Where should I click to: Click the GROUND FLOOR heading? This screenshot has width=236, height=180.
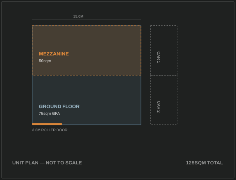coord(59,107)
